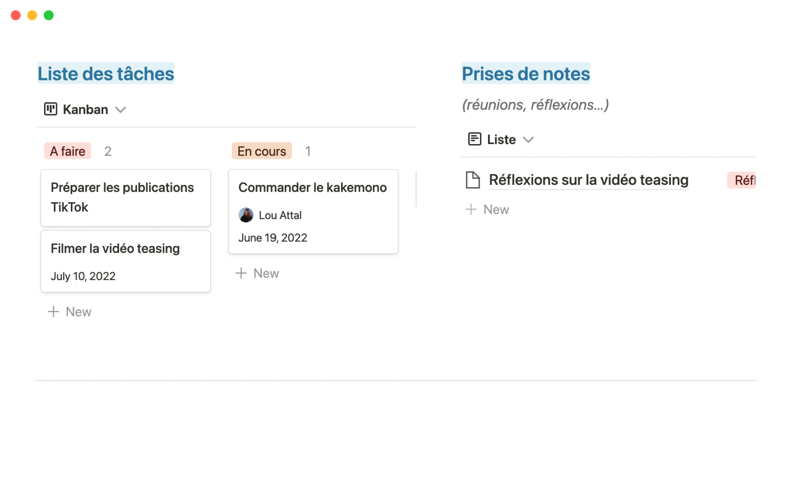This screenshot has width=792, height=495.
Task: Select the A faire status tag
Action: click(x=68, y=151)
